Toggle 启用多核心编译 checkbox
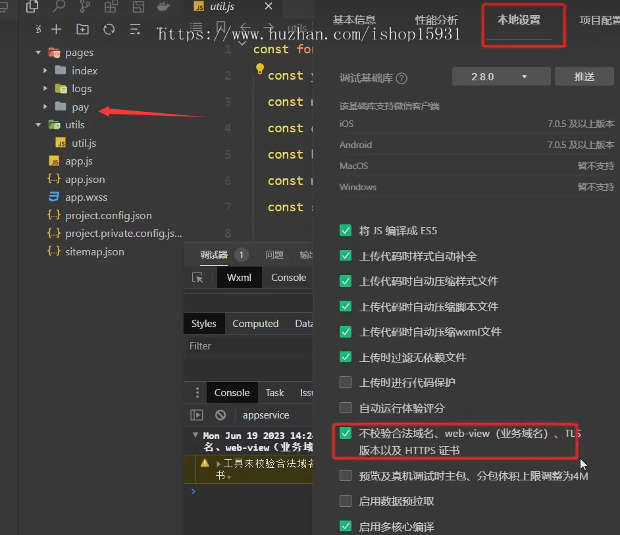 click(x=346, y=526)
